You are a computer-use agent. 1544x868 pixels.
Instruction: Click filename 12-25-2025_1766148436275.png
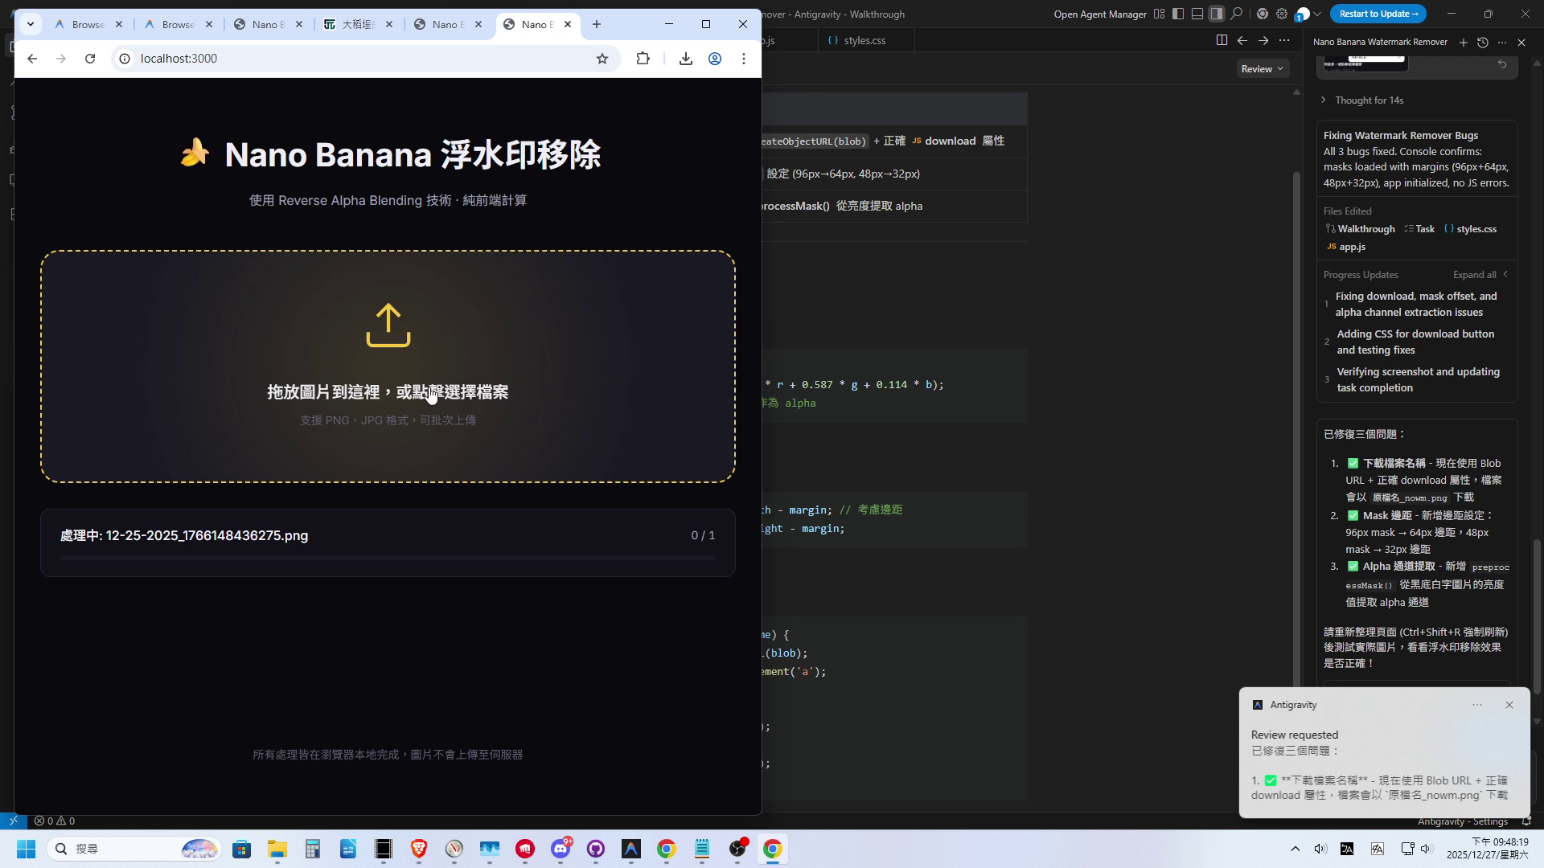pos(207,535)
